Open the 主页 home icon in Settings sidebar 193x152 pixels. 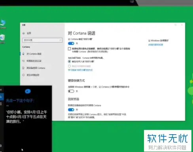[23, 33]
